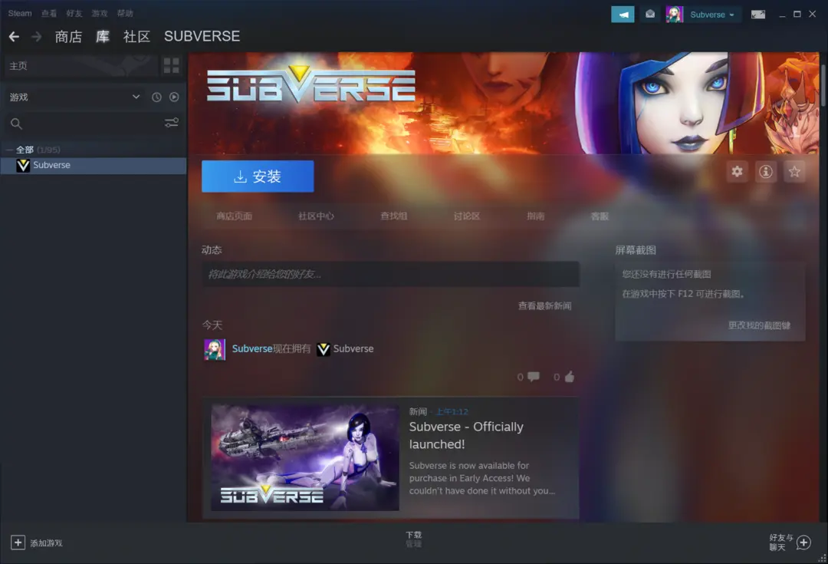Click the comment bubble icon
Image resolution: width=828 pixels, height=564 pixels.
[x=534, y=376]
